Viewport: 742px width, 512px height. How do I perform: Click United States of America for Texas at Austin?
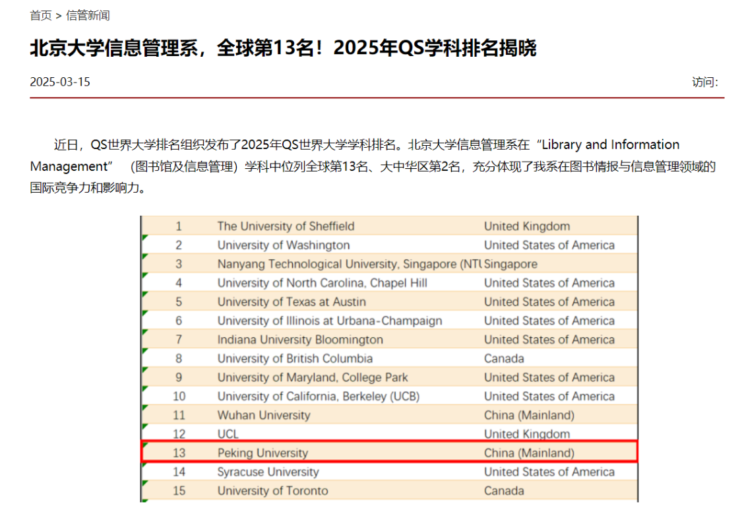(x=549, y=302)
